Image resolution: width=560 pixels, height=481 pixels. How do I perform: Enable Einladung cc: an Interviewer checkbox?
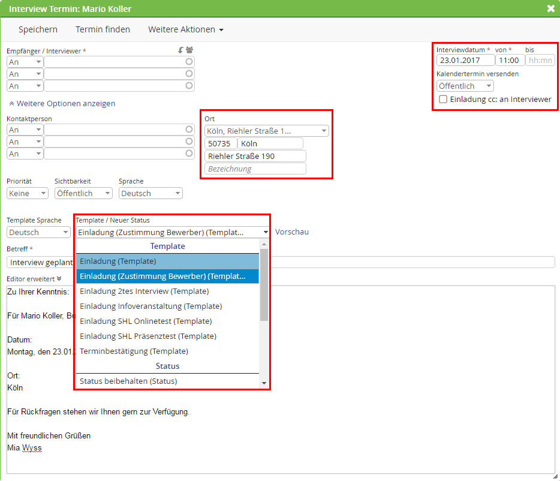tap(443, 100)
